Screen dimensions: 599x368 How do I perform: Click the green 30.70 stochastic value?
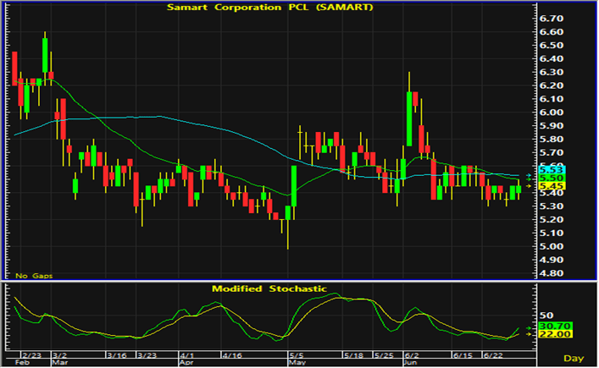[555, 327]
